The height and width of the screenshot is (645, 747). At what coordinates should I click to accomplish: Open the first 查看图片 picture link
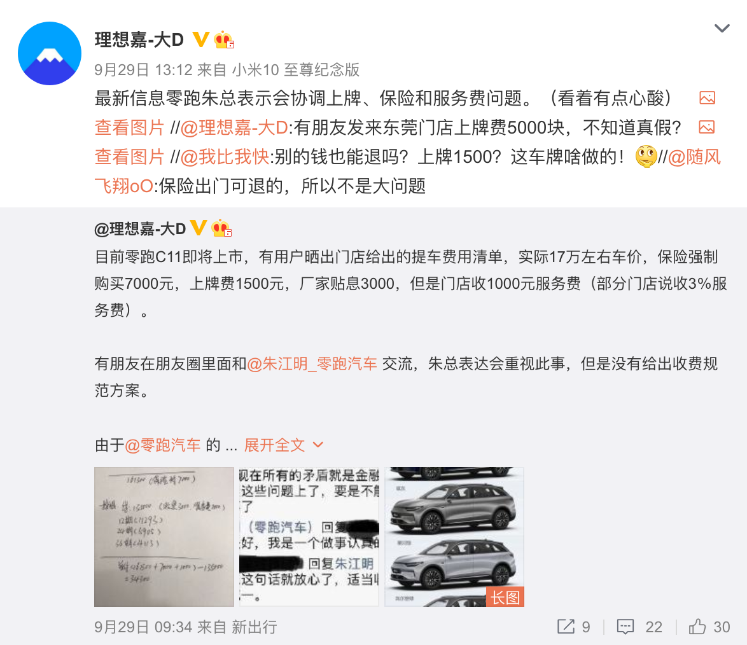130,128
